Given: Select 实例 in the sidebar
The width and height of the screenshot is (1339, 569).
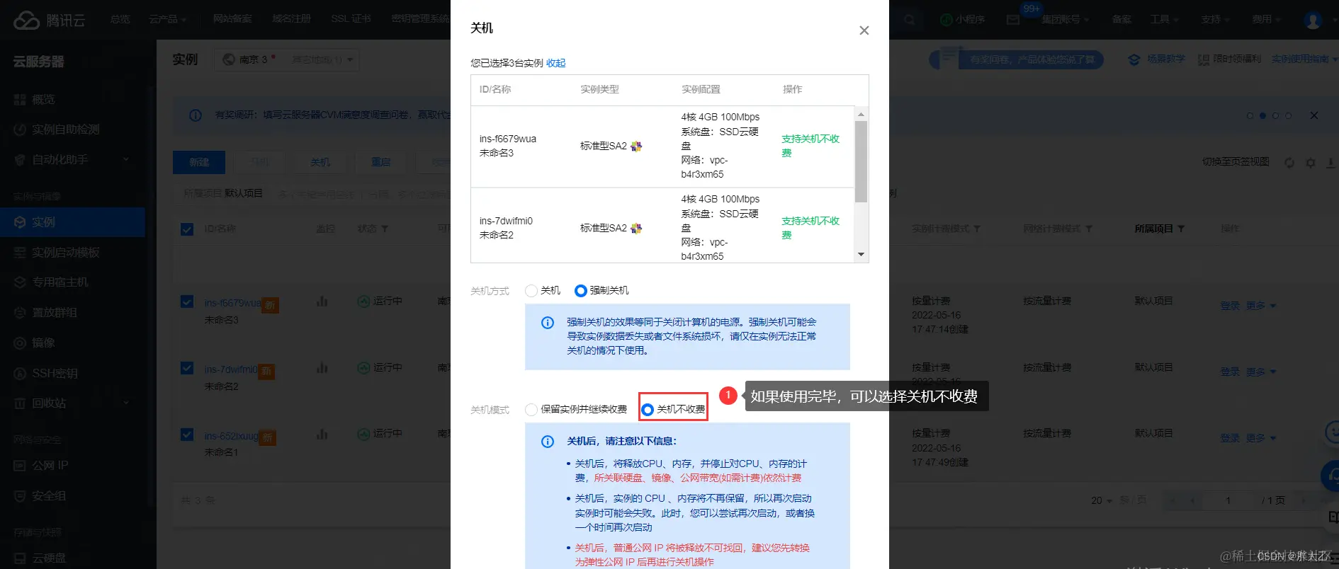Looking at the screenshot, I should [72, 222].
